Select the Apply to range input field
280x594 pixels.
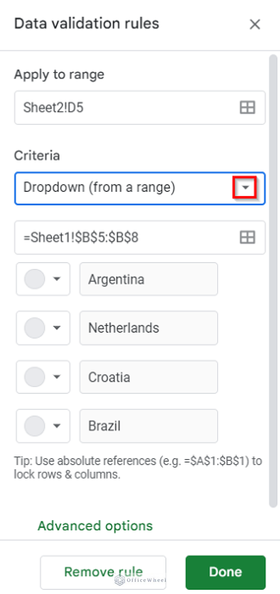point(109,108)
